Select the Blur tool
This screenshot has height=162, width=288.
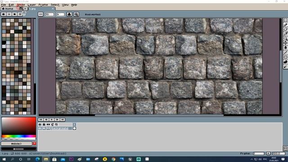285,67
